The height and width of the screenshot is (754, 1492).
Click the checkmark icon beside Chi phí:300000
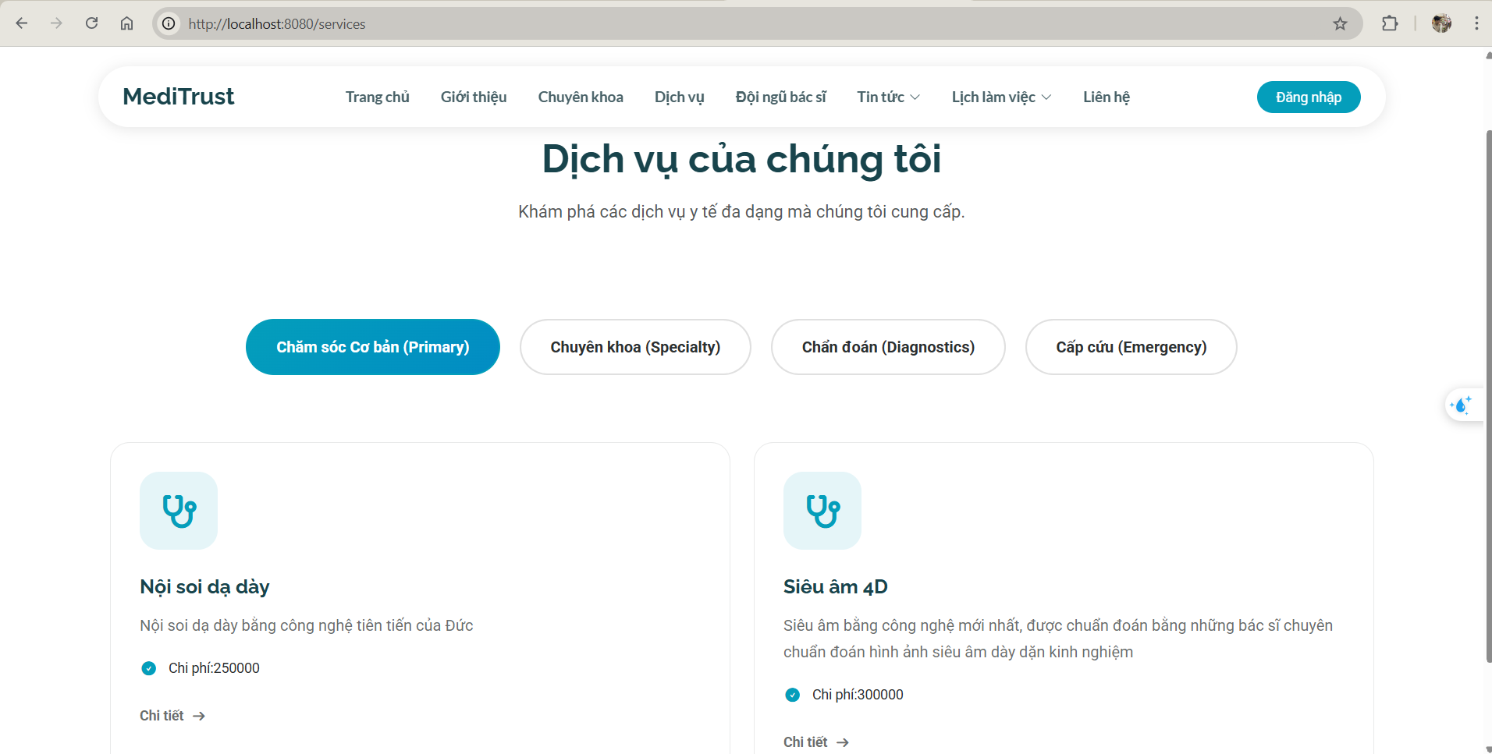click(x=793, y=695)
